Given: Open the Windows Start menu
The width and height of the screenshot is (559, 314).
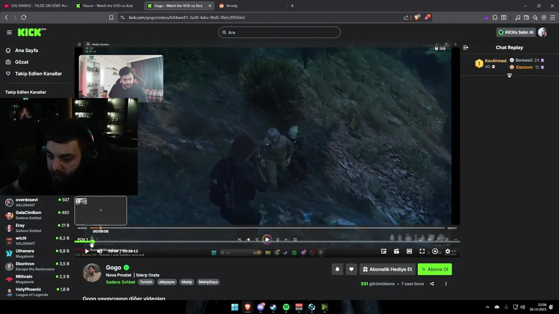Looking at the screenshot, I should [x=235, y=307].
